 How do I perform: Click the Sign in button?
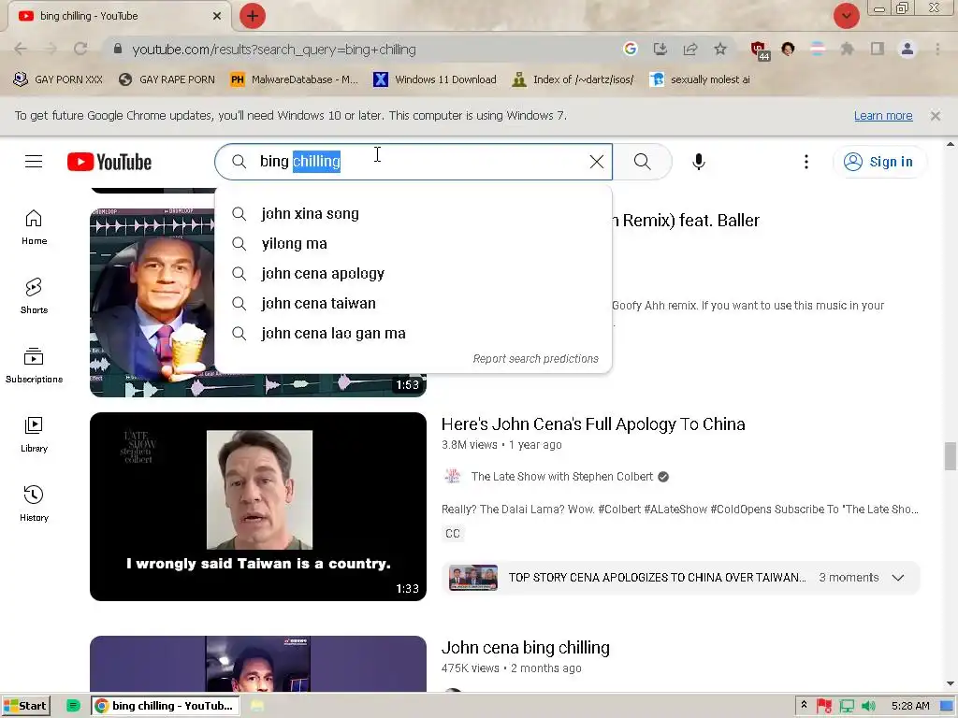878,162
